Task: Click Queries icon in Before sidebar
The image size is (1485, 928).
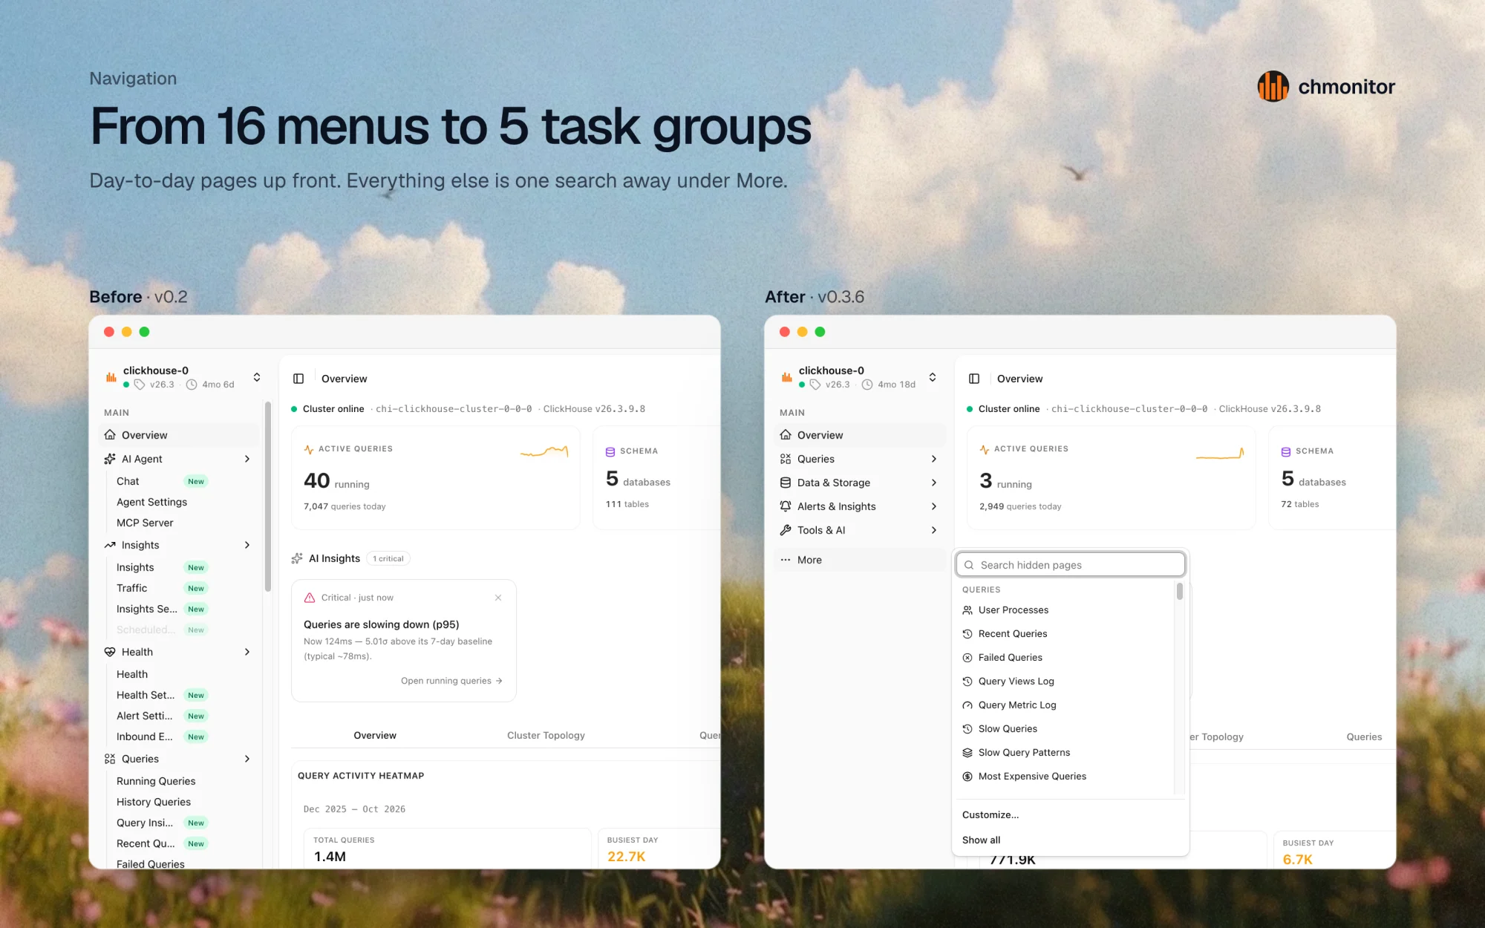Action: 110,759
